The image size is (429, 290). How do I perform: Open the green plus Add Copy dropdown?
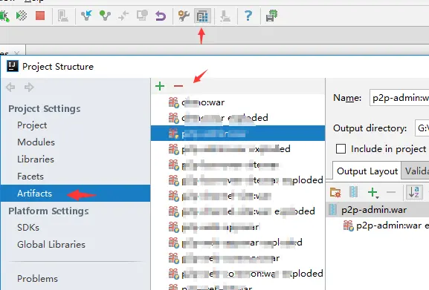tap(373, 193)
